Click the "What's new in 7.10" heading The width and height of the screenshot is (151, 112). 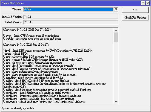pyautogui.click(x=26, y=45)
